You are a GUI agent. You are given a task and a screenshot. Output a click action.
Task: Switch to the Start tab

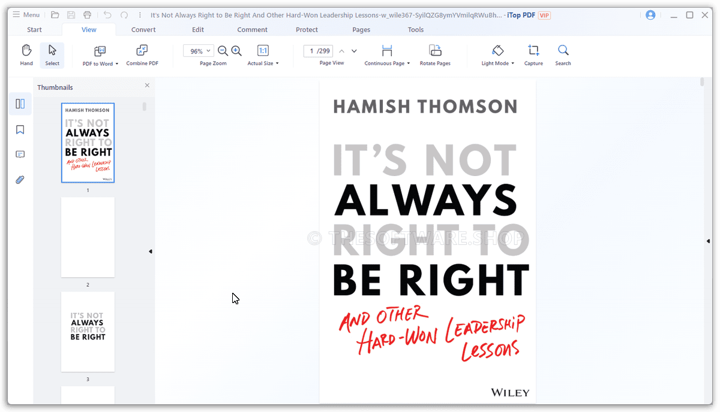[34, 29]
